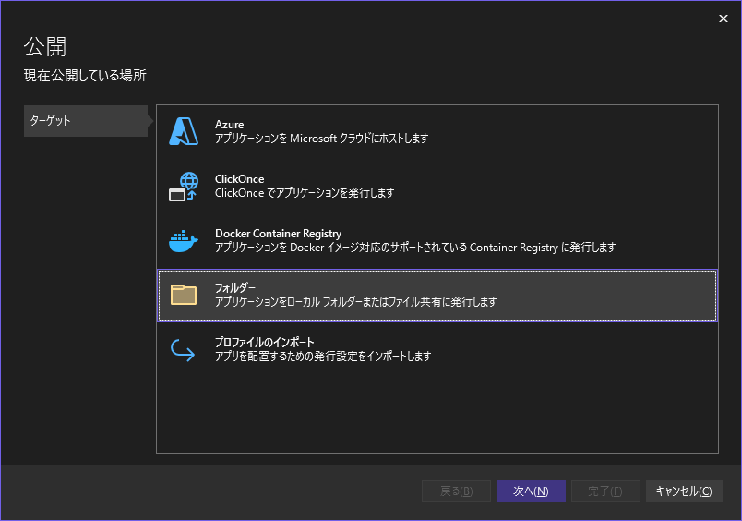742x521 pixels.
Task: Select the フォルダー title text
Action: click(x=235, y=287)
